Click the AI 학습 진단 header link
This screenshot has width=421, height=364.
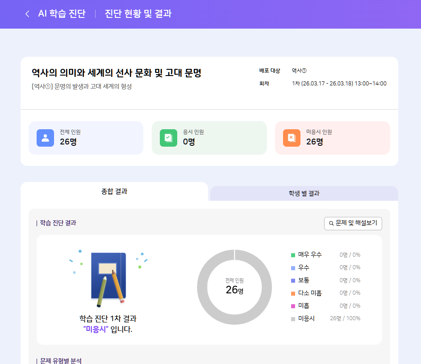tap(62, 14)
